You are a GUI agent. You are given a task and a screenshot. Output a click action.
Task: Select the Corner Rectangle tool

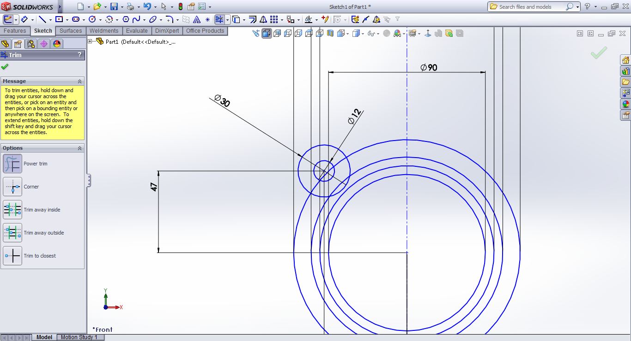pyautogui.click(x=60, y=19)
